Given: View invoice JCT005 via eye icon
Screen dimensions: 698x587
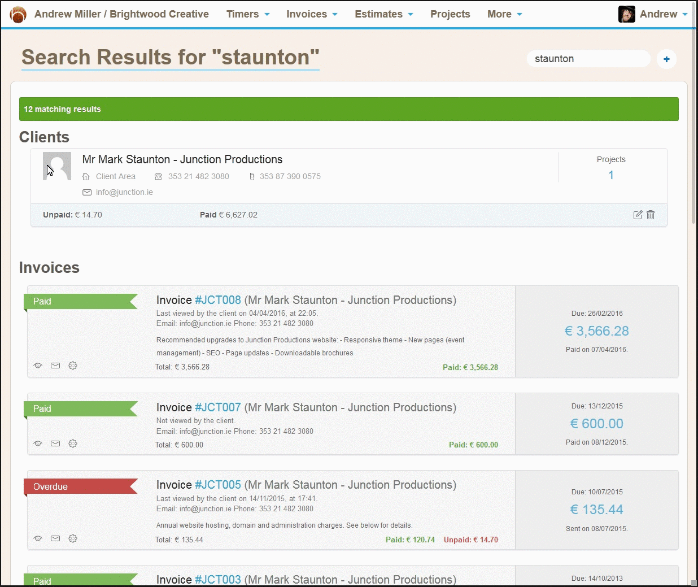Looking at the screenshot, I should click(x=38, y=538).
